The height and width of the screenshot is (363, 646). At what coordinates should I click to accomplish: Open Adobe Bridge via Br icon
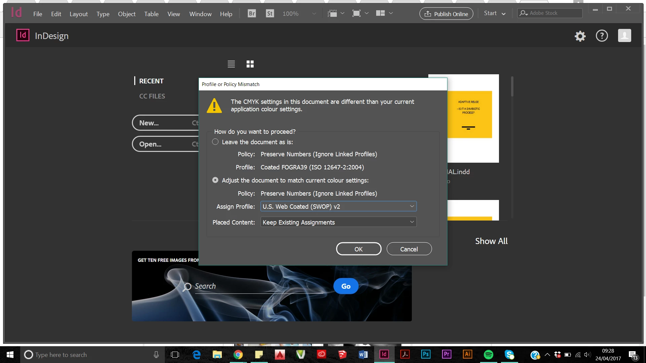[252, 13]
